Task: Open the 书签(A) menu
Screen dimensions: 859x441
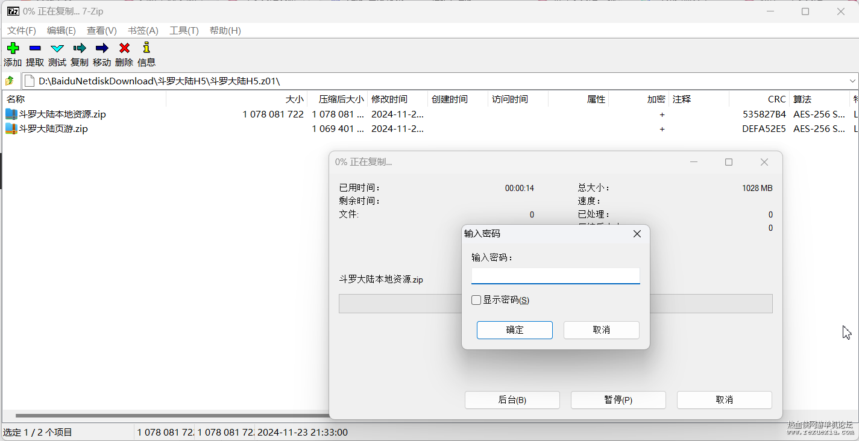Action: pyautogui.click(x=143, y=31)
